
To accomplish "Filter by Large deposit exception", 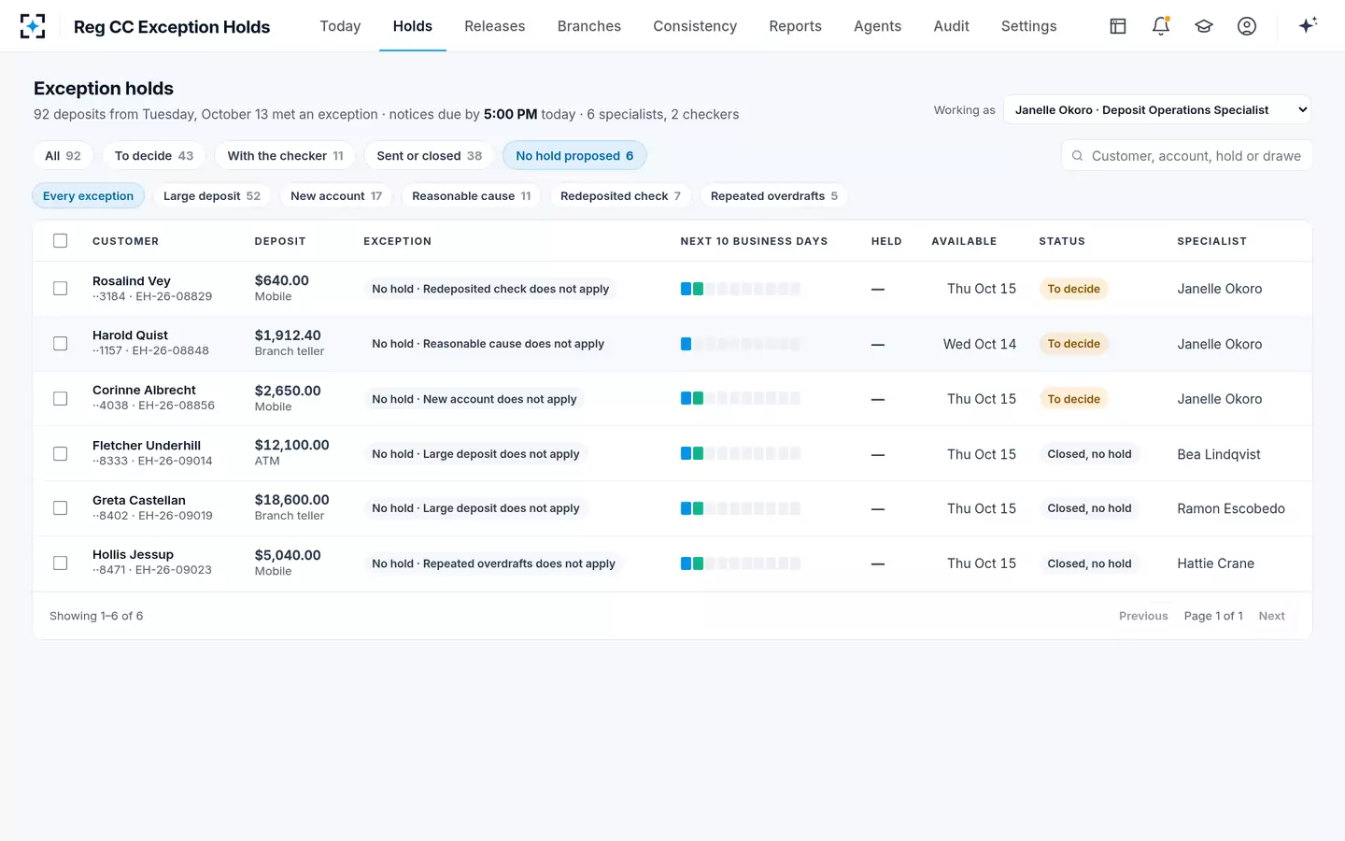I will click(212, 196).
